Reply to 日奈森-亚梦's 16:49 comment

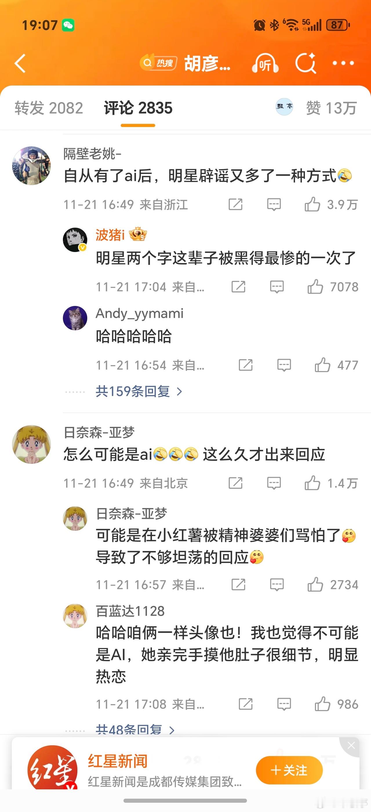pos(274,483)
